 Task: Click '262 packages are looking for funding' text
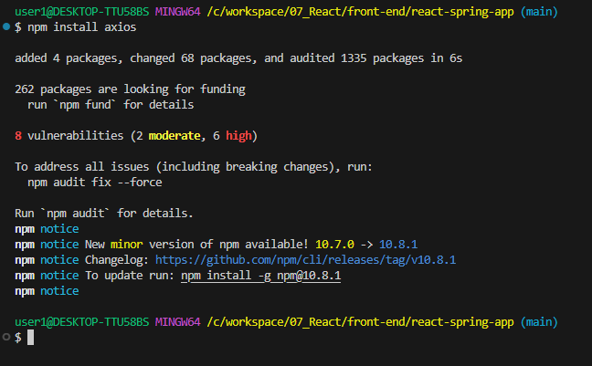coord(131,89)
